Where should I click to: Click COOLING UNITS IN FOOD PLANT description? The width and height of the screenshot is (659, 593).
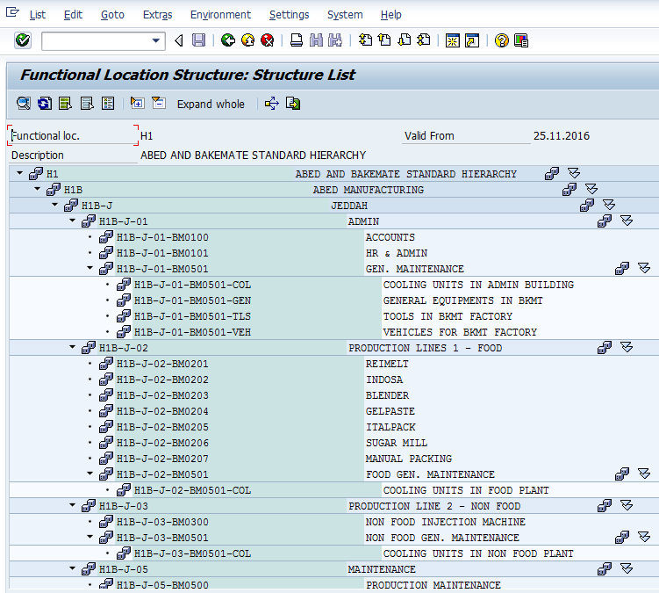pyautogui.click(x=466, y=490)
